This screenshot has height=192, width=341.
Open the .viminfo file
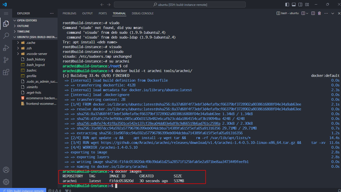[35, 87]
